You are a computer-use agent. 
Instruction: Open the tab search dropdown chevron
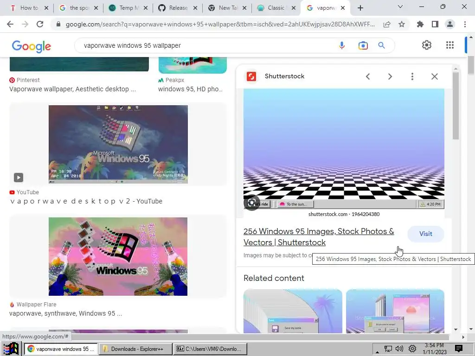point(400,6)
